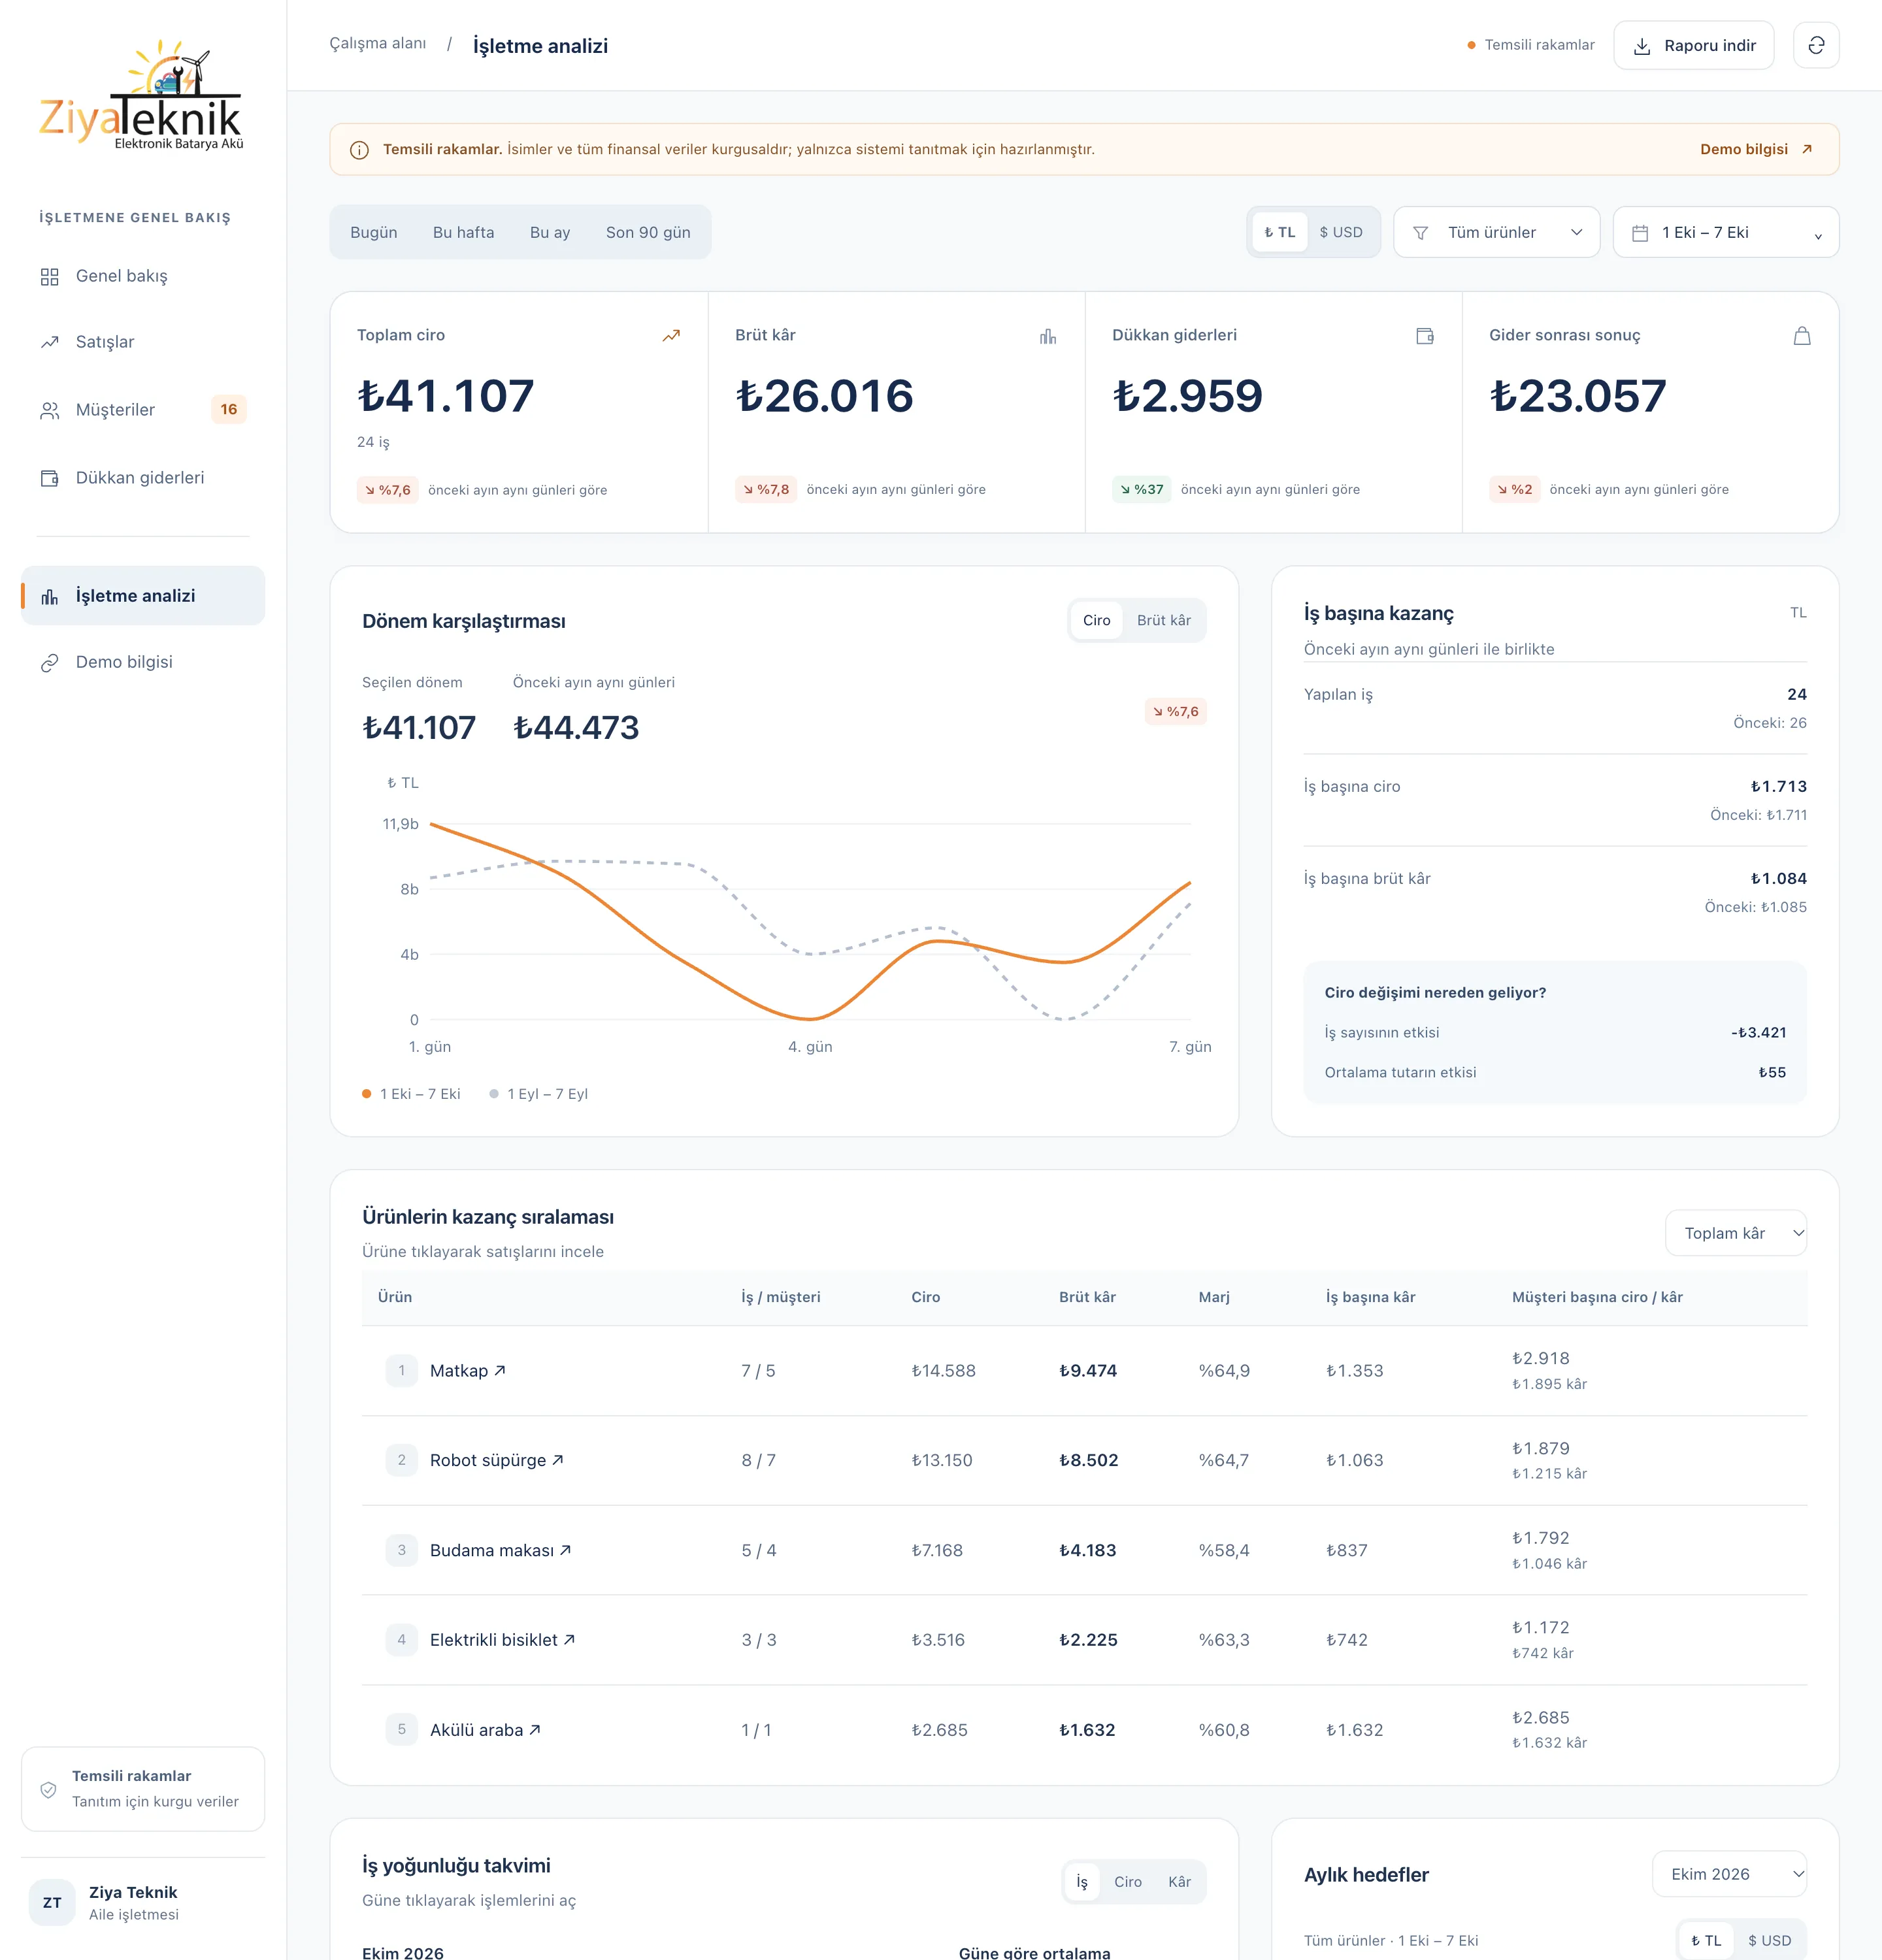The height and width of the screenshot is (1960, 1882).
Task: Click the 1 Eki – 7 Eki legend dot
Action: 367,1094
